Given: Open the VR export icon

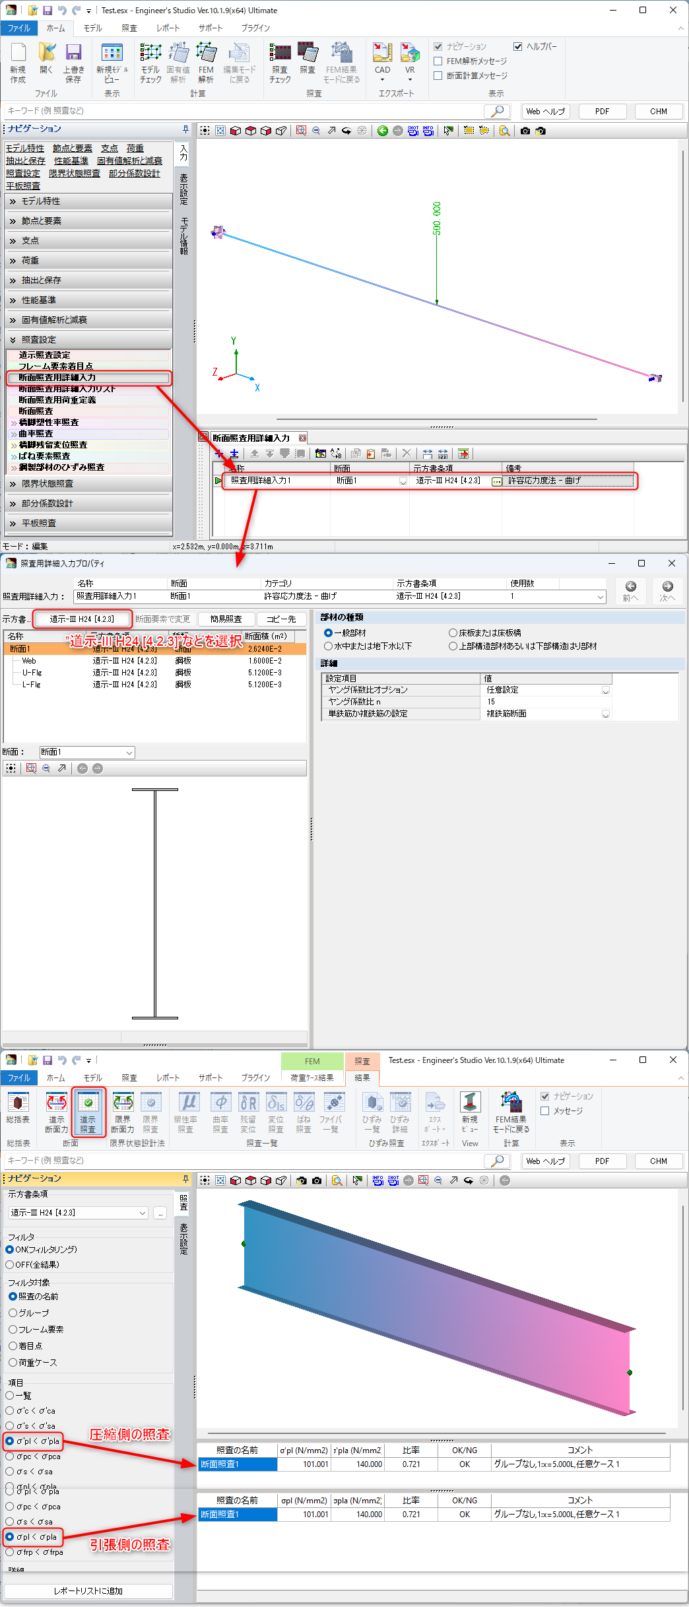Looking at the screenshot, I should point(410,63).
